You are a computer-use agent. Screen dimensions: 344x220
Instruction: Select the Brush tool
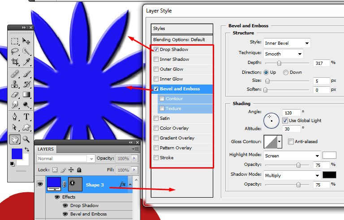(x=26, y=74)
